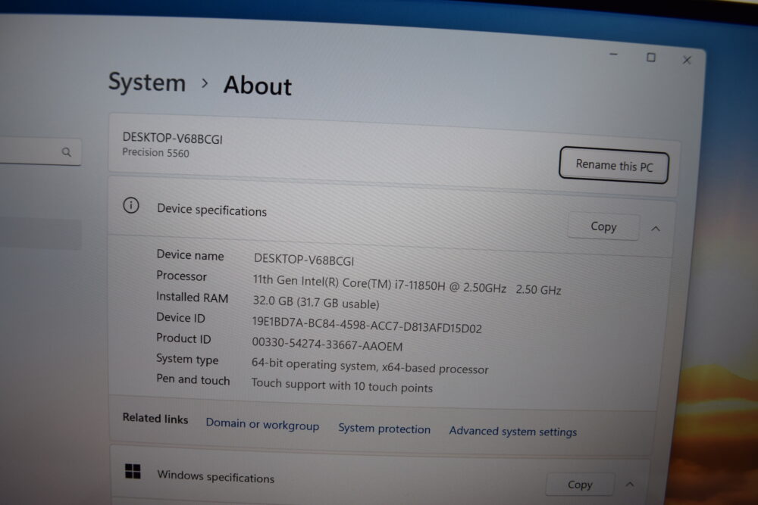Click the Related links label

[155, 418]
